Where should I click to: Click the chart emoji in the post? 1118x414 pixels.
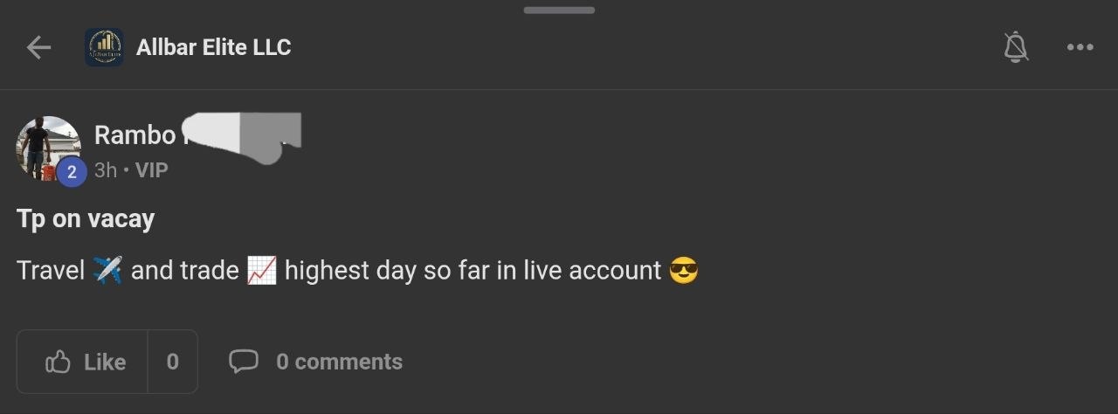(x=261, y=271)
